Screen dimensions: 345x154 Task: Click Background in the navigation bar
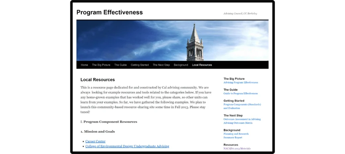click(x=181, y=65)
